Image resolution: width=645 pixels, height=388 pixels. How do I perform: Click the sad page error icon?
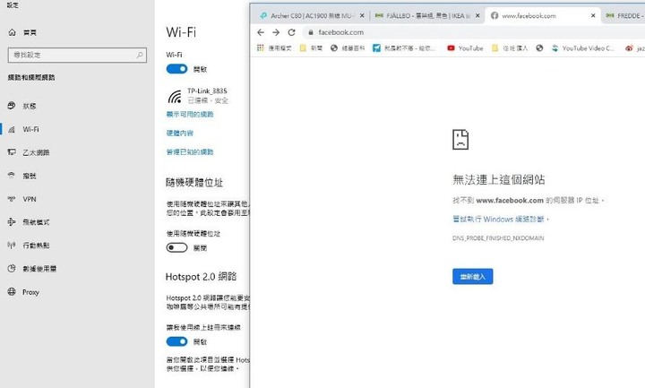click(460, 140)
